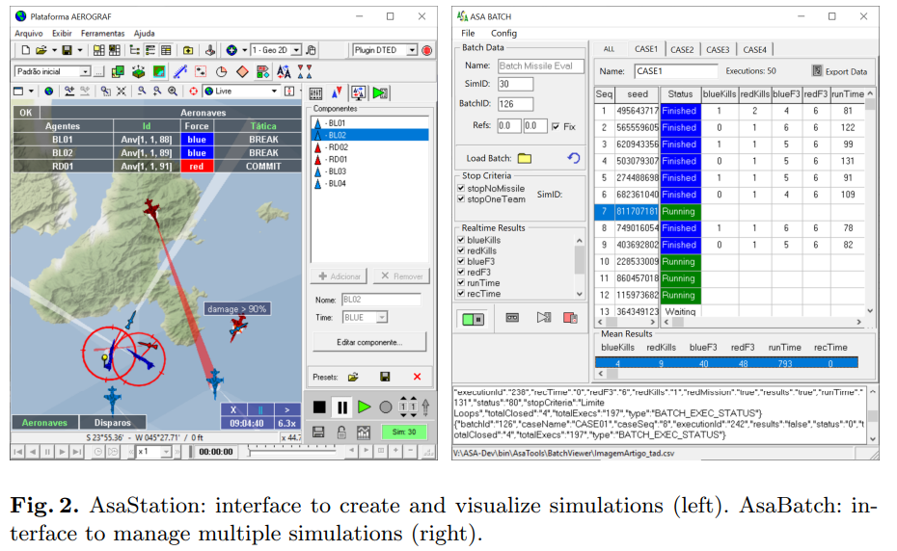Expand the globe-plus icon dropdown arrow

click(x=244, y=50)
